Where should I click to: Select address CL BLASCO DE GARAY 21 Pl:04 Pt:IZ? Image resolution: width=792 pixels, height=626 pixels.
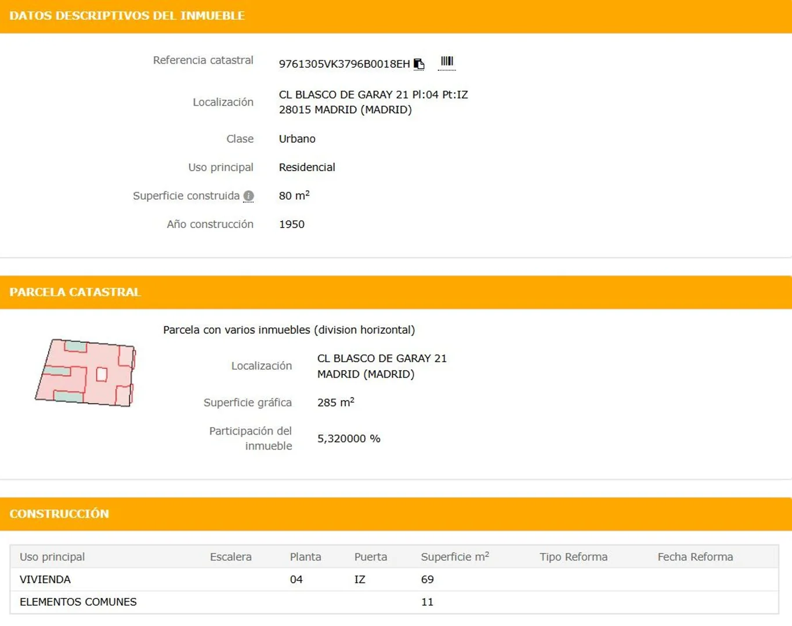(x=373, y=95)
